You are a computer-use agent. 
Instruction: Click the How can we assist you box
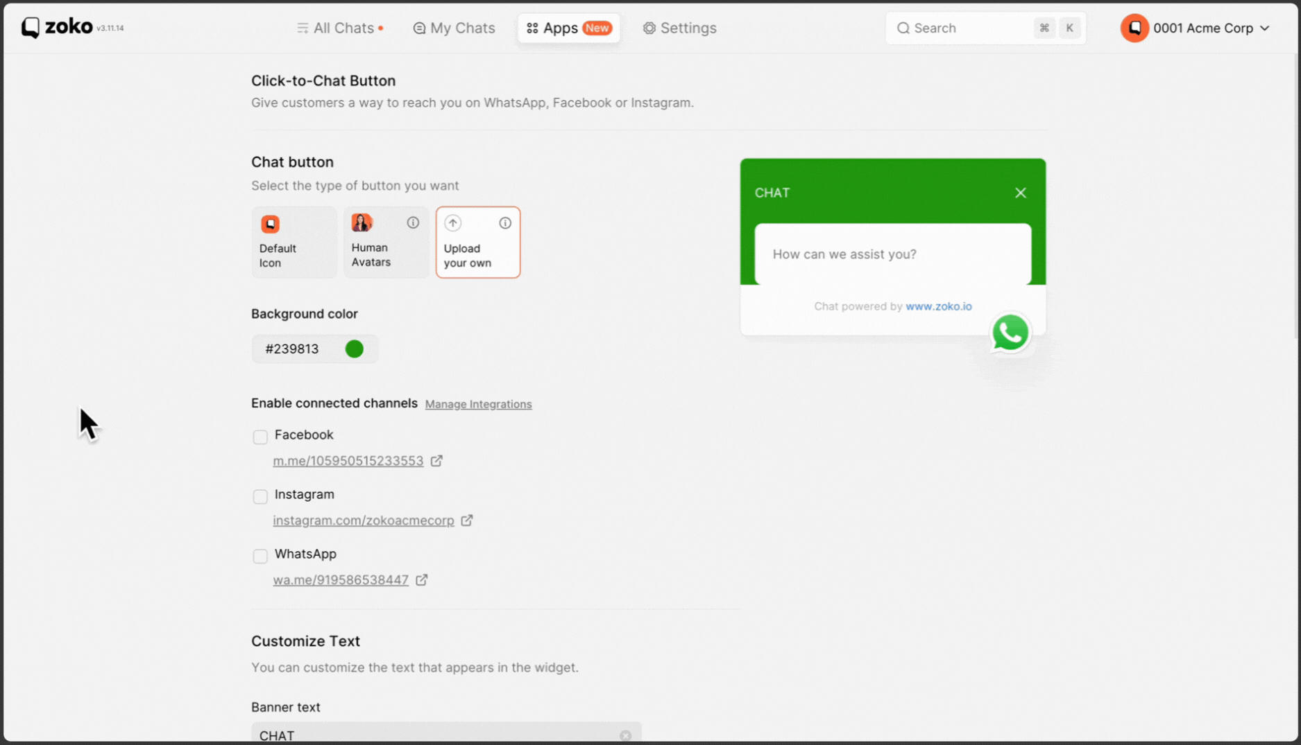click(892, 254)
